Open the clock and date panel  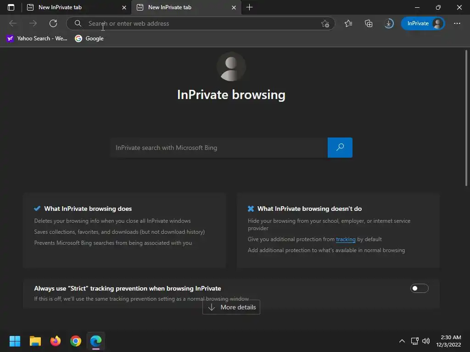coord(448,341)
